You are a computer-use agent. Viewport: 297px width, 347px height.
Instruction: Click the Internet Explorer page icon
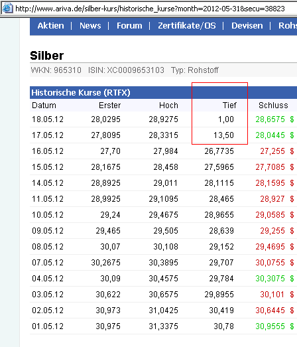click(7, 8)
